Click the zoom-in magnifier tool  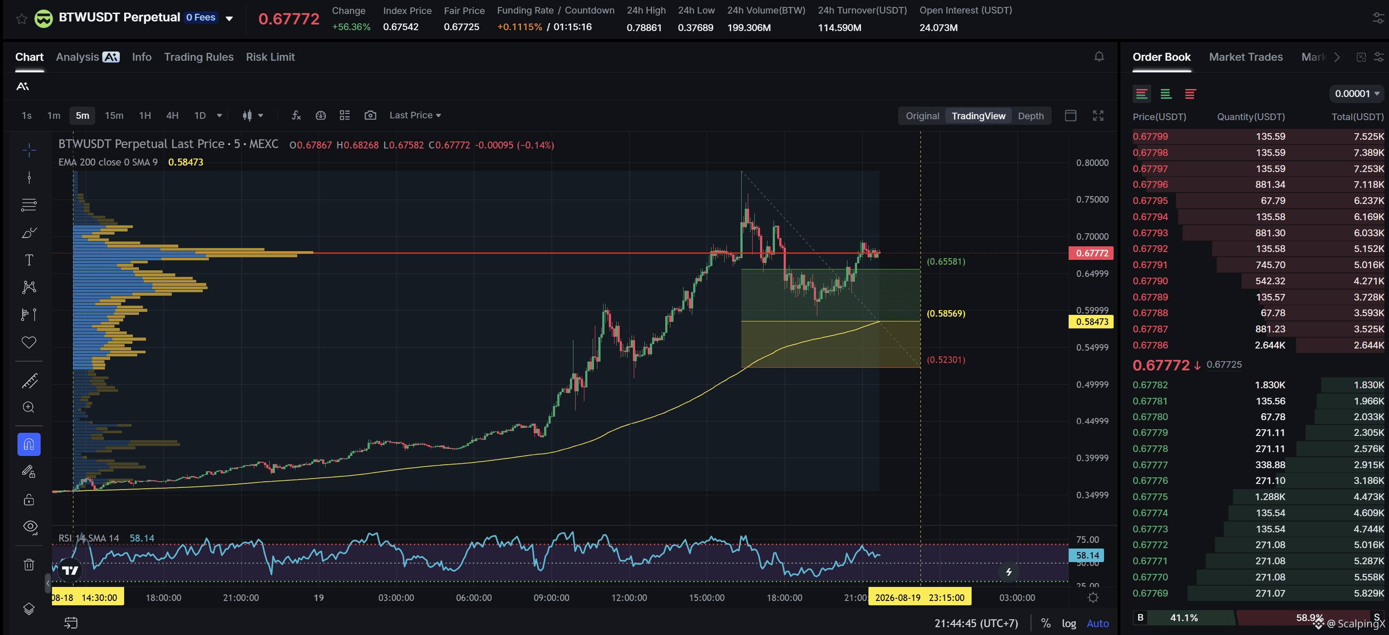29,407
